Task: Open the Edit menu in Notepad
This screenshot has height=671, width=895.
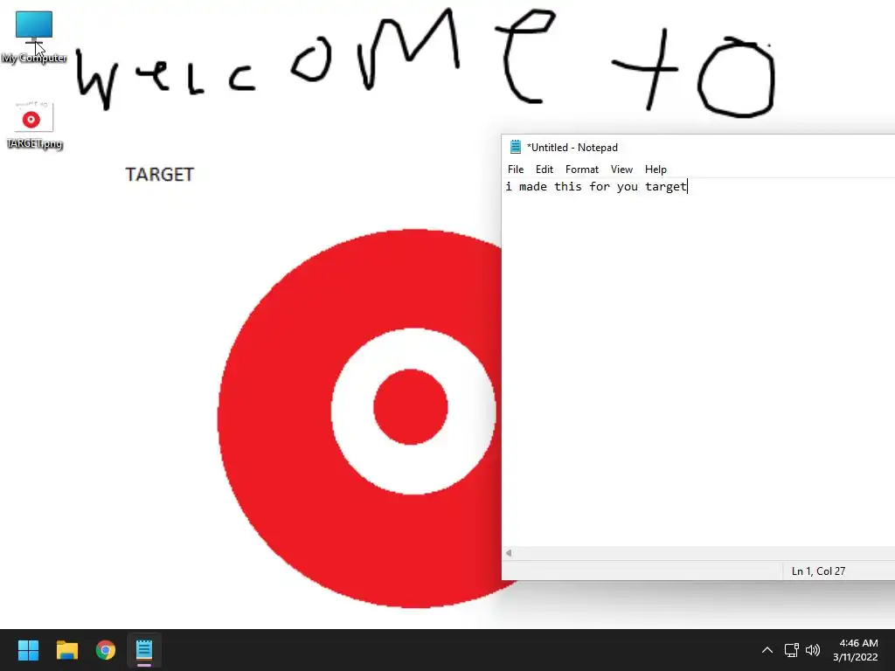Action: (544, 169)
